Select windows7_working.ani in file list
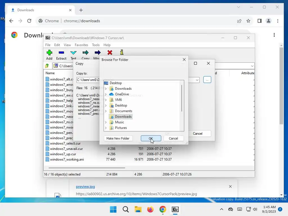This screenshot has height=216, width=288. (x=67, y=159)
